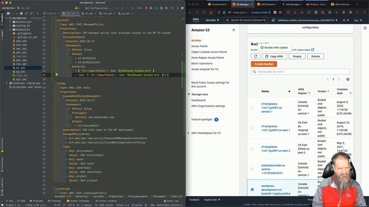Click the AWS logo home icon
The height and width of the screenshot is (207, 369).
point(196,20)
